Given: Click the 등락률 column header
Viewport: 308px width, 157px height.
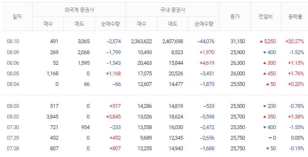Looking at the screenshot, I should 295,17.
